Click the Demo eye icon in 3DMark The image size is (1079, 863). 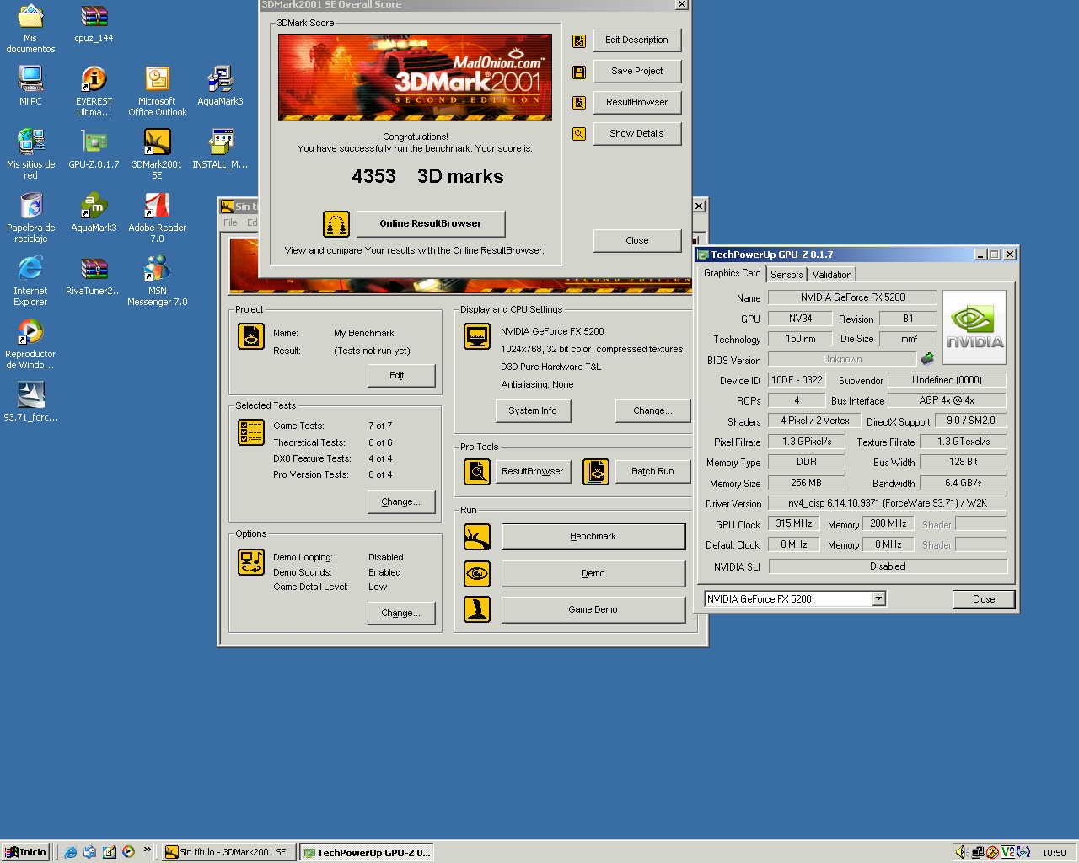477,573
